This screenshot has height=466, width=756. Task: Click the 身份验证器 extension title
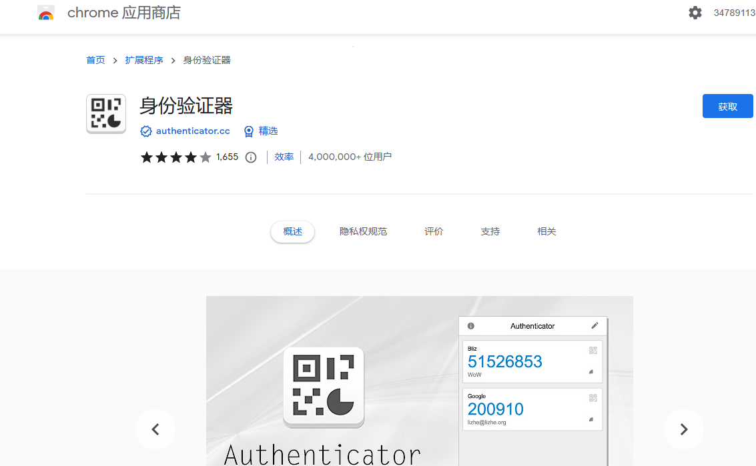click(x=186, y=105)
